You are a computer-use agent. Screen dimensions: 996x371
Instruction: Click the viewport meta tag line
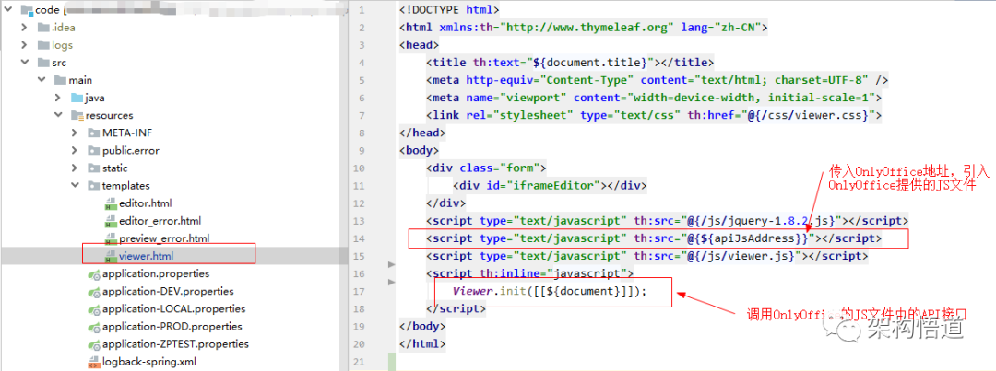point(654,98)
